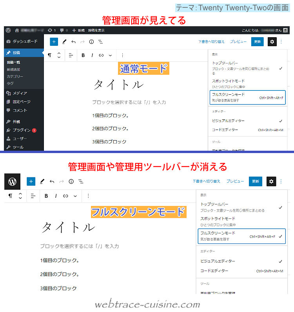Click the large WordPress logo in fullscreen editor
The image size is (294, 312).
click(x=13, y=182)
